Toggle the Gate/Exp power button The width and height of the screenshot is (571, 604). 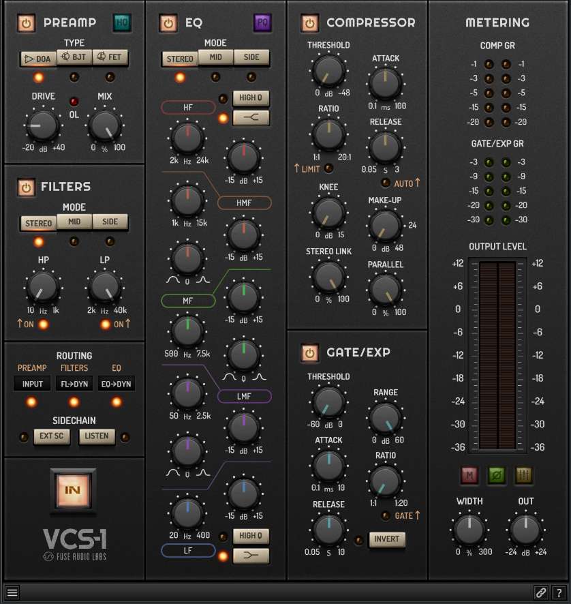coord(309,353)
